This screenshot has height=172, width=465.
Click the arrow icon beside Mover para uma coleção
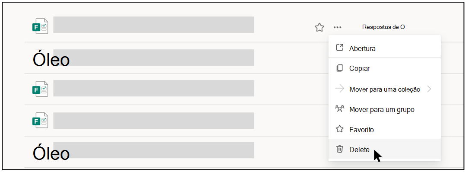coord(339,89)
